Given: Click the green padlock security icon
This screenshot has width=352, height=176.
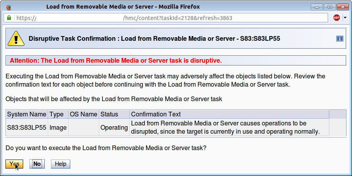Looking at the screenshot, I should click(x=9, y=18).
